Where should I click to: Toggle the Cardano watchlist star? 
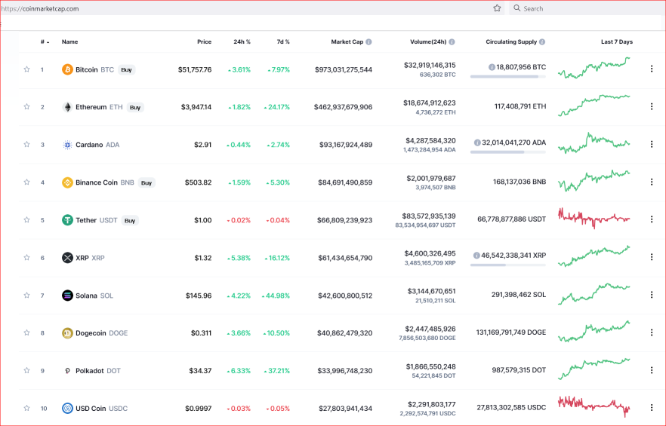point(26,144)
